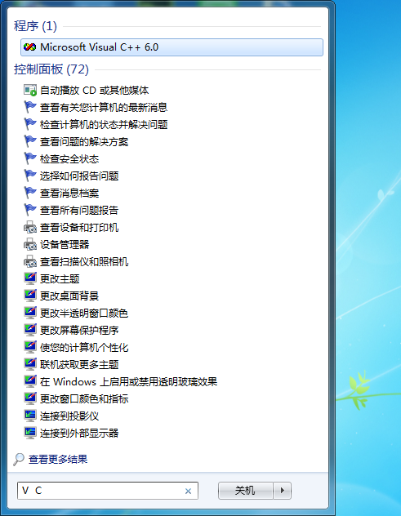
Task: Click the search input field containing V C
Action: (108, 491)
